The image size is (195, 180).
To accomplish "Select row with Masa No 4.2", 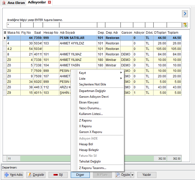I will click(94, 49).
